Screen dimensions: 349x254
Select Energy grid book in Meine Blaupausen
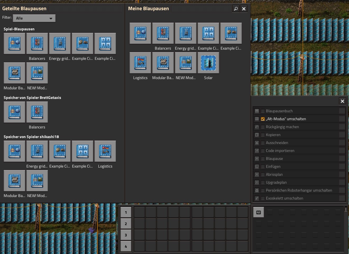(186, 33)
